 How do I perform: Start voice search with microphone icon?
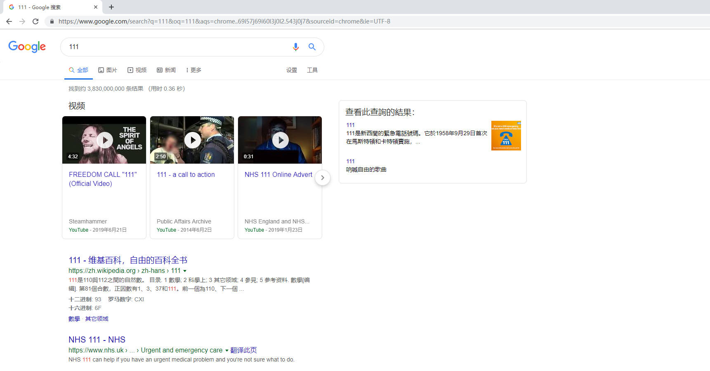(295, 47)
